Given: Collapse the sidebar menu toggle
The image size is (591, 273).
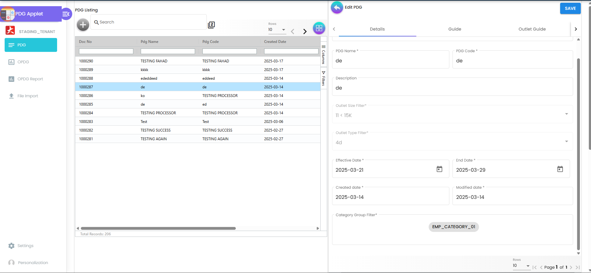Looking at the screenshot, I should coord(66,14).
